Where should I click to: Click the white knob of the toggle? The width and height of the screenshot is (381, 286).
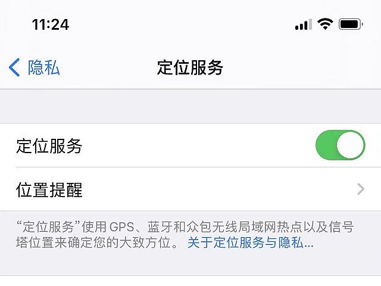click(x=351, y=145)
